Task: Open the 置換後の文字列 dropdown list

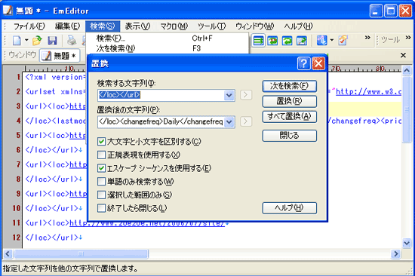Action: pos(229,121)
